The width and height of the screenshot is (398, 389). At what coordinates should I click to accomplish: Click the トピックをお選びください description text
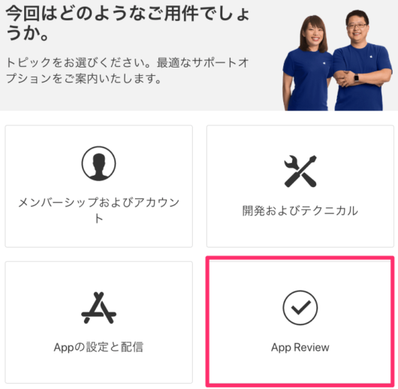[x=127, y=71]
